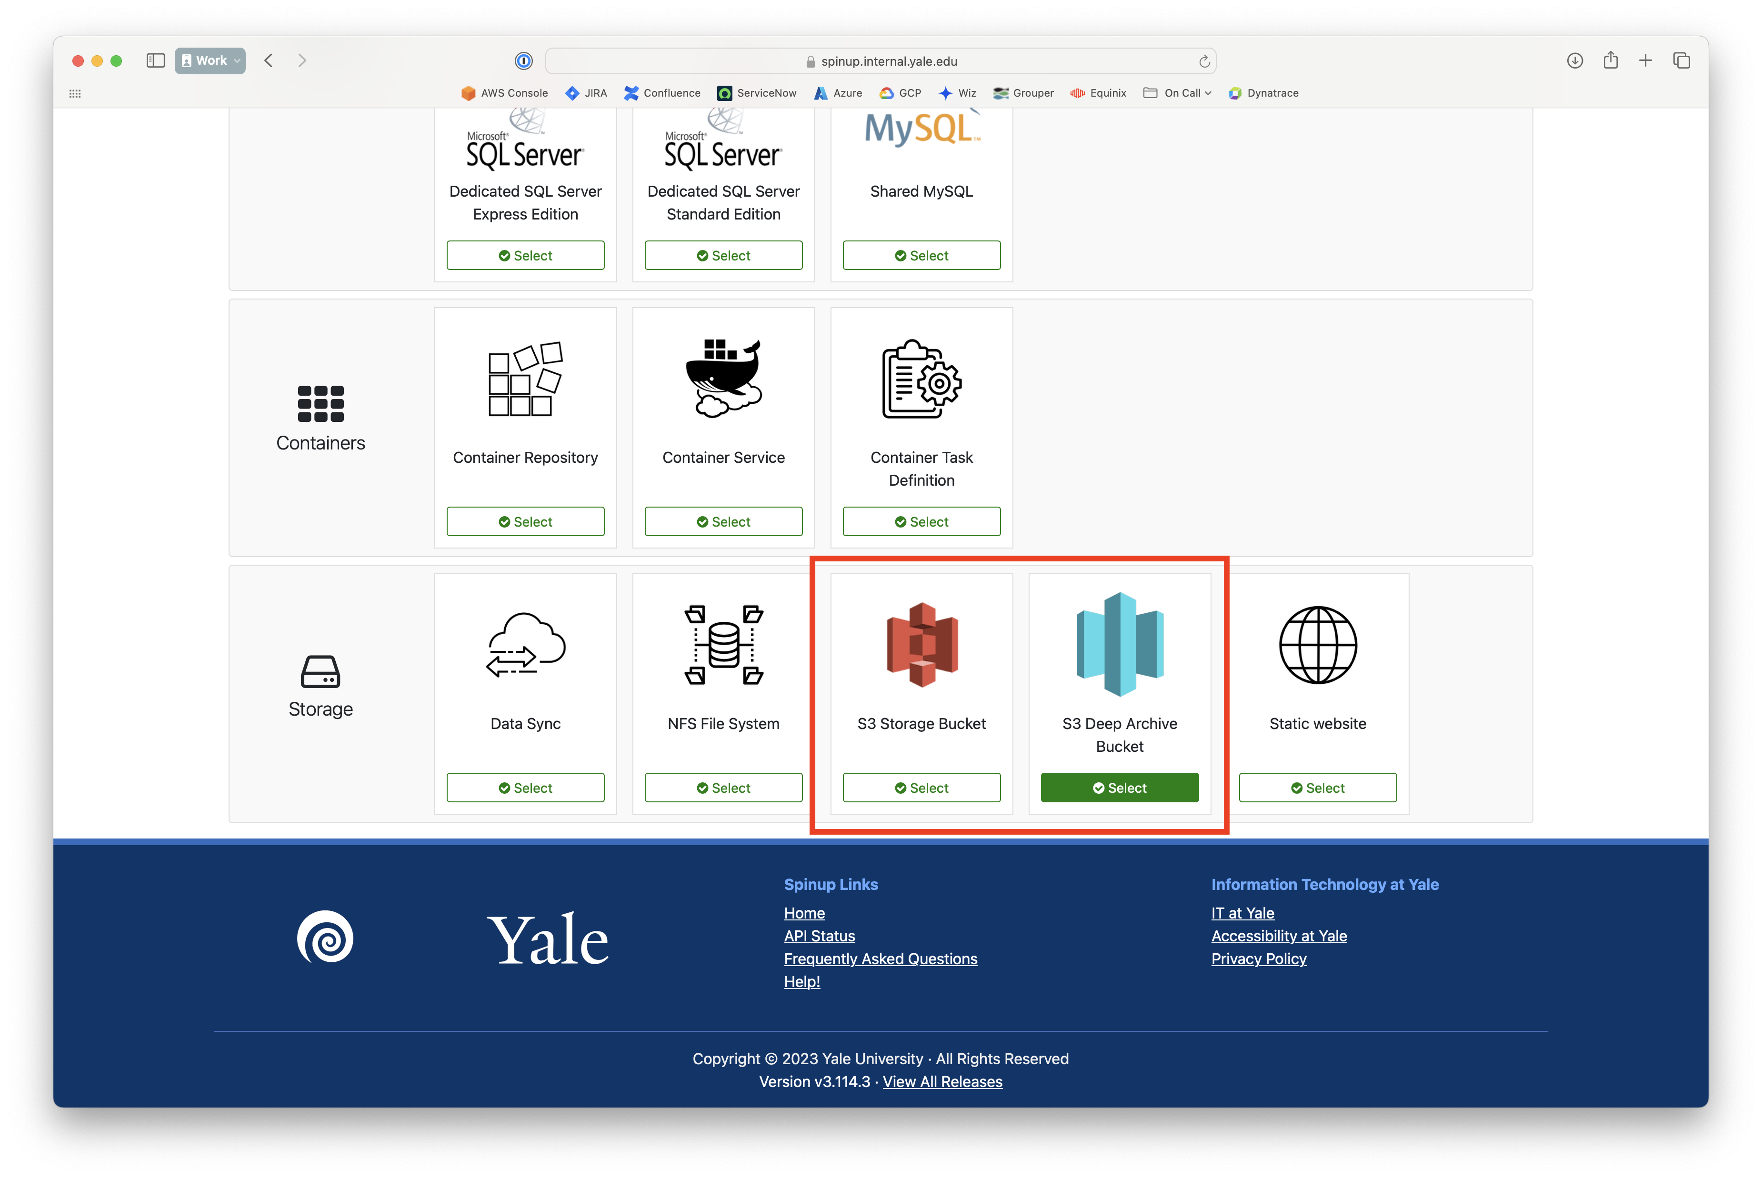This screenshot has width=1762, height=1178.
Task: Open Accessibility at Yale link
Action: point(1279,935)
